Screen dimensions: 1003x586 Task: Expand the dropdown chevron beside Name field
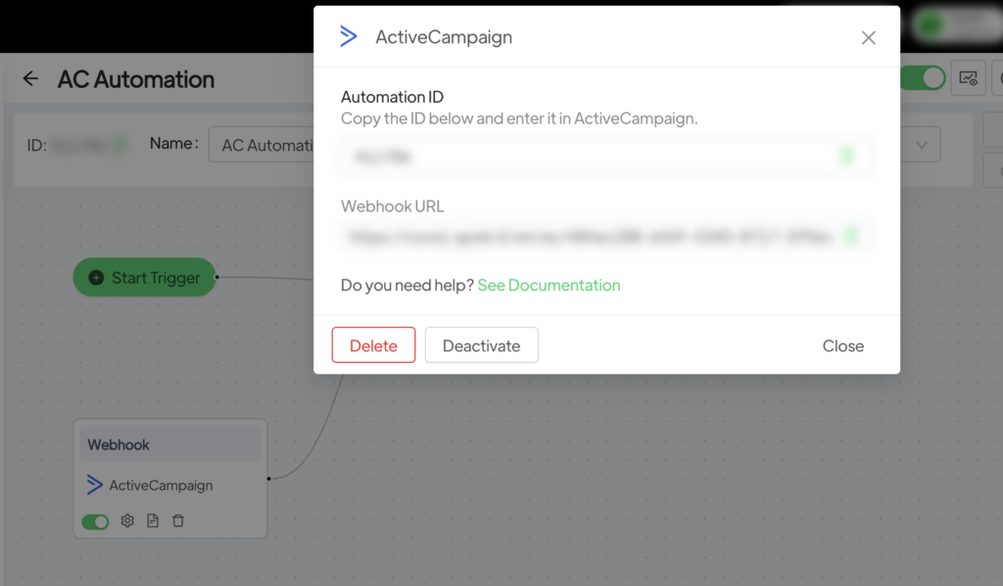coord(922,145)
